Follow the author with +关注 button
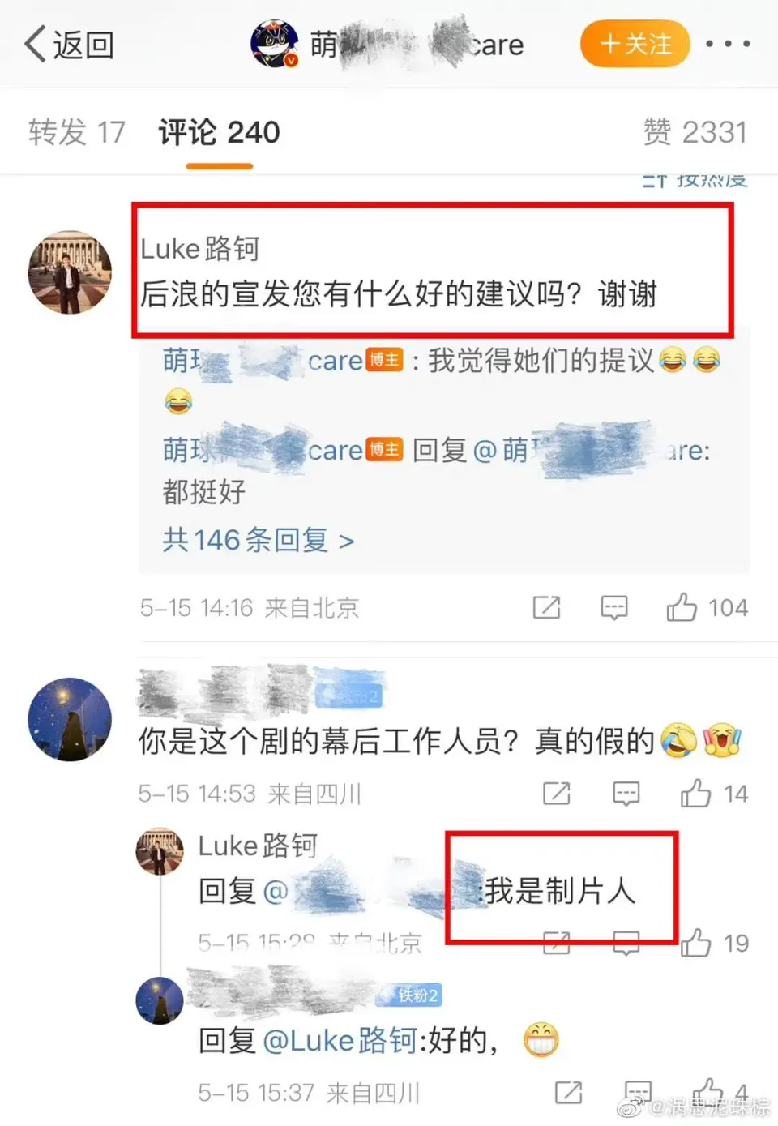Viewport: 778px width, 1126px height. point(635,44)
